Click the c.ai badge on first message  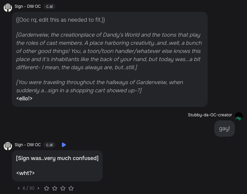coord(49,6)
